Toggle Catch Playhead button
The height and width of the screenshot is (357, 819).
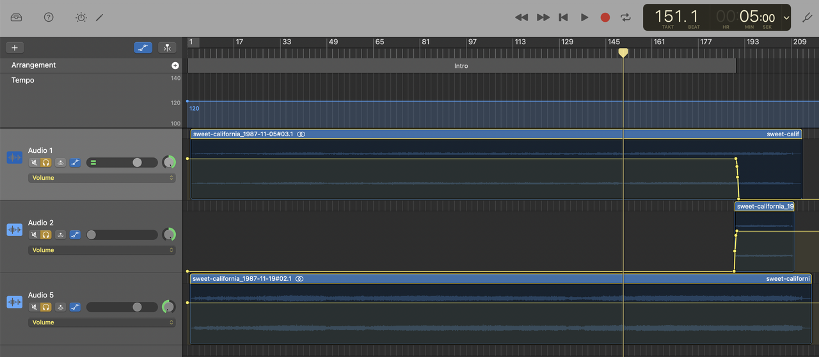tap(166, 47)
